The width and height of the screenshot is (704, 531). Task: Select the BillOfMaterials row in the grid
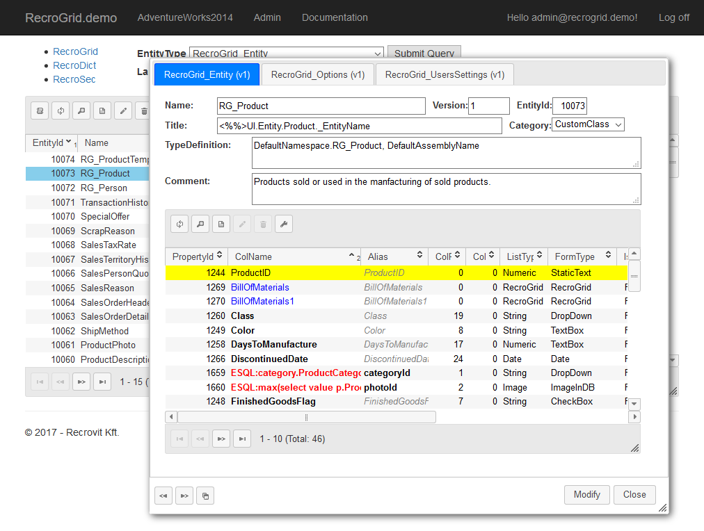click(x=260, y=287)
